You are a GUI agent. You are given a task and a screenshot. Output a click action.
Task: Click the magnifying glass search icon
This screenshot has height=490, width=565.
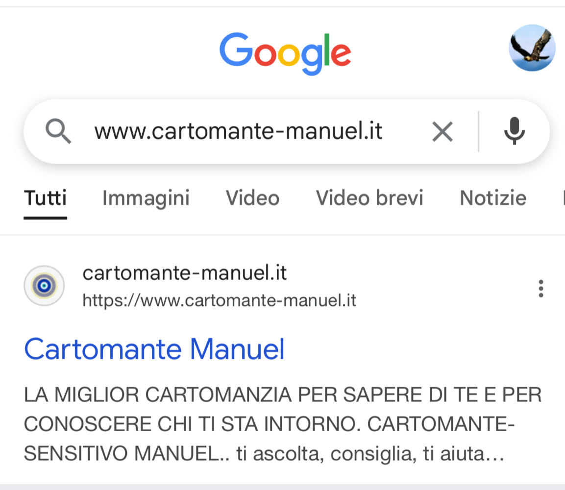pyautogui.click(x=58, y=131)
